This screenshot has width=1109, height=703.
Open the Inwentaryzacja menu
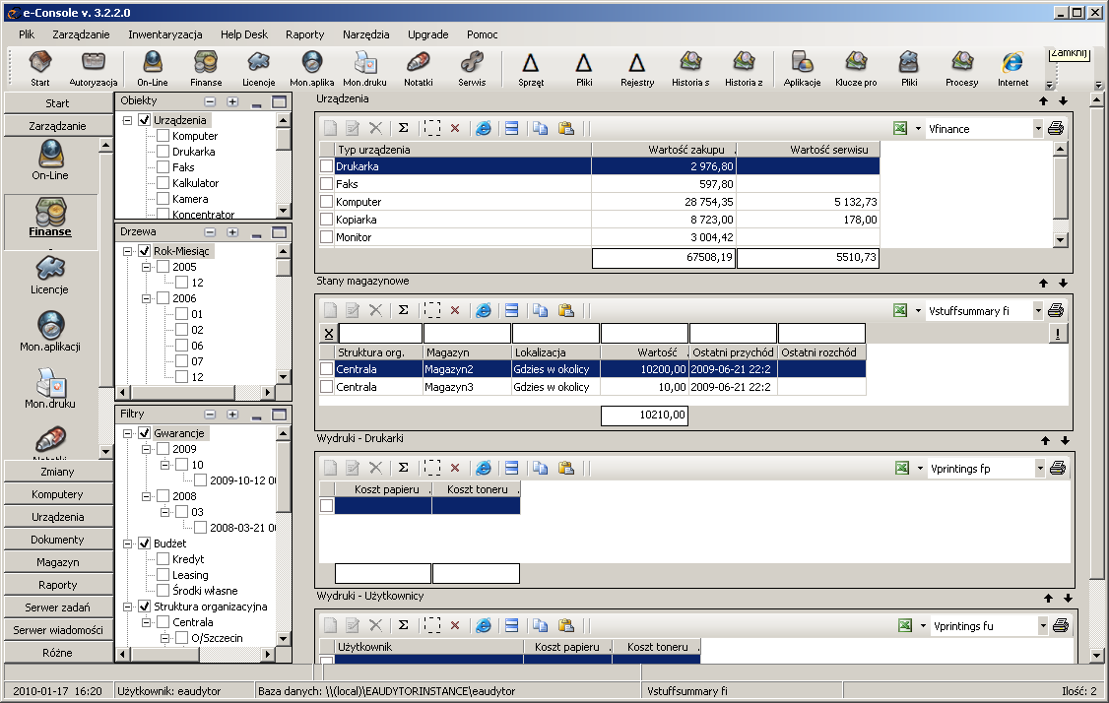point(165,33)
